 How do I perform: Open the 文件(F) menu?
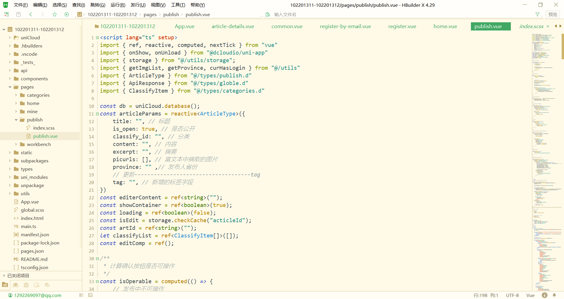coord(21,5)
